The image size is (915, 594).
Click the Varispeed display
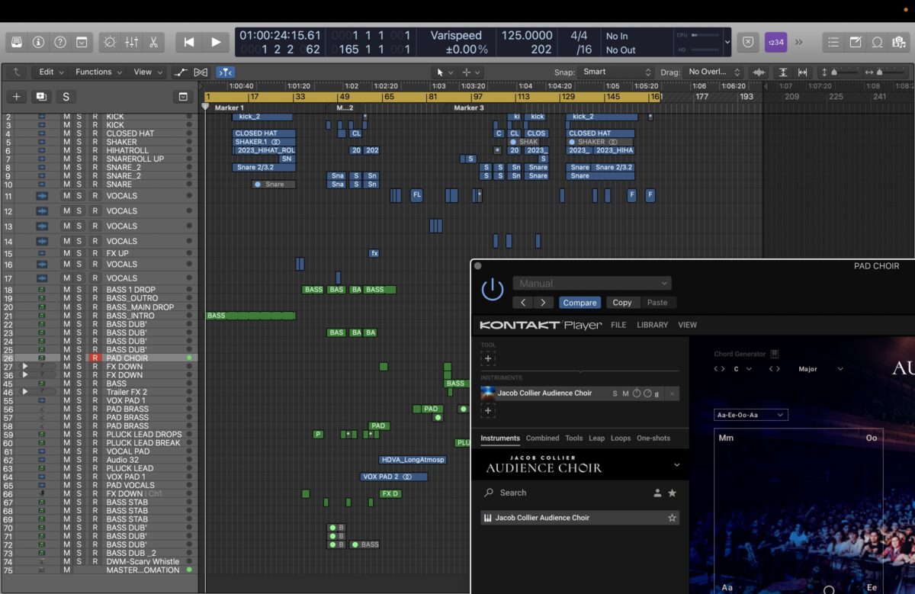click(x=456, y=42)
